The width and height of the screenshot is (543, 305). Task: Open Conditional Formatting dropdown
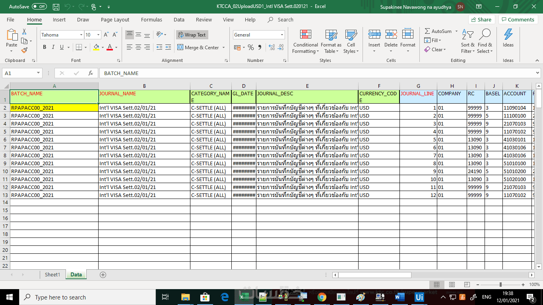[306, 41]
